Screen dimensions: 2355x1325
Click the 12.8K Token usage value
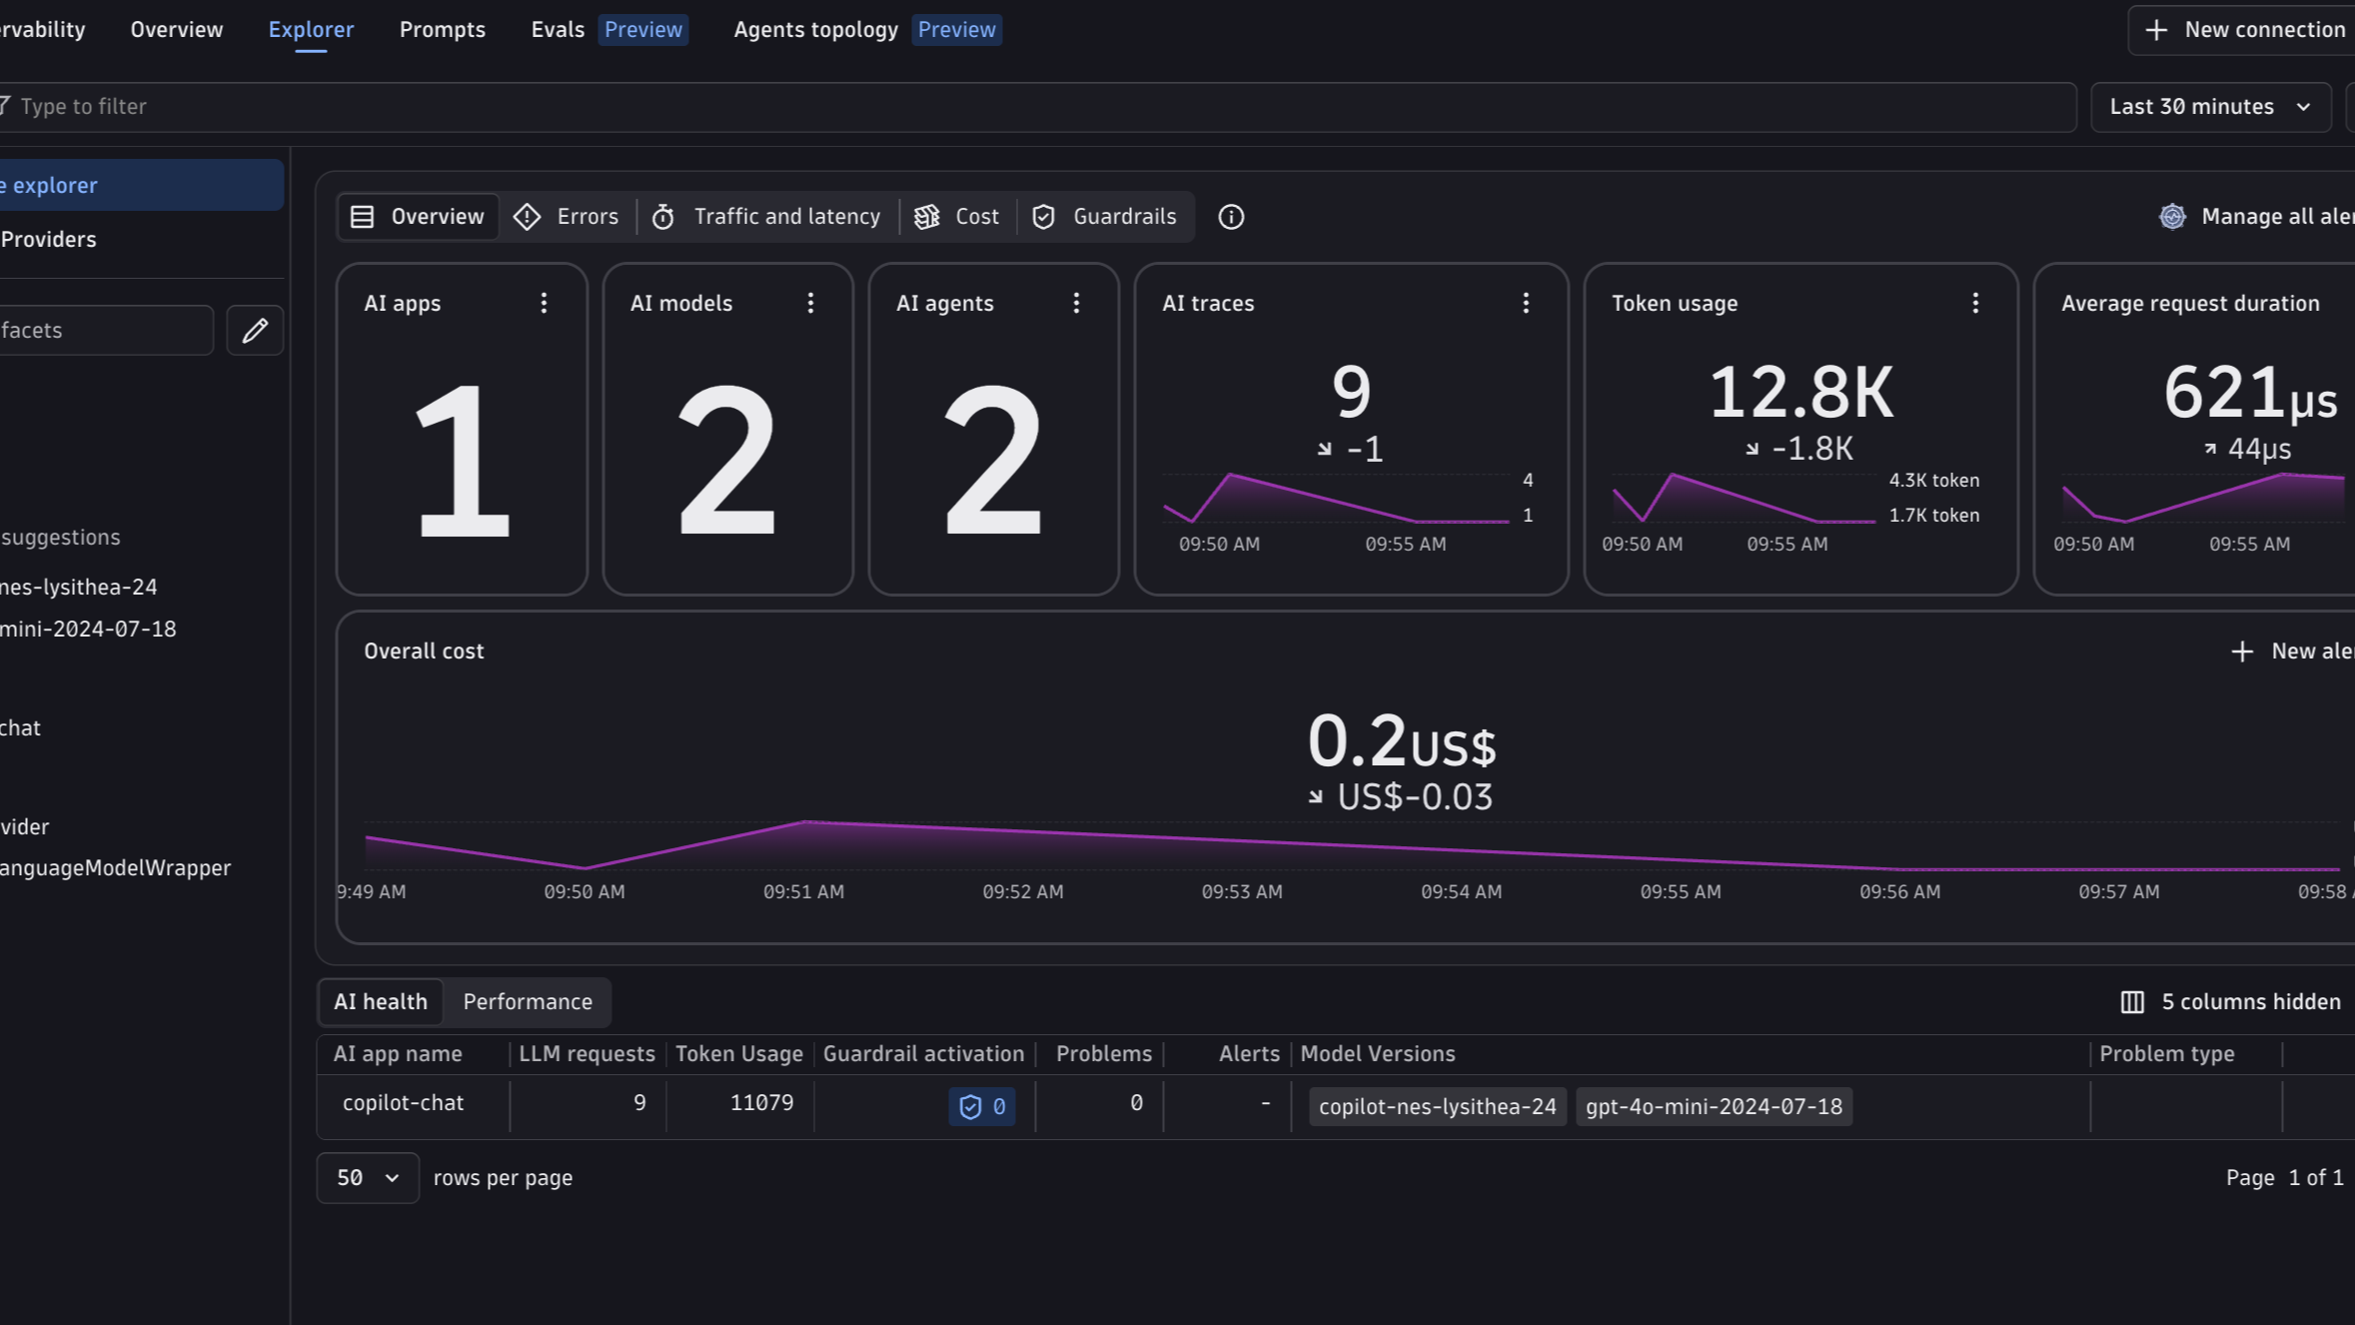click(x=1800, y=393)
